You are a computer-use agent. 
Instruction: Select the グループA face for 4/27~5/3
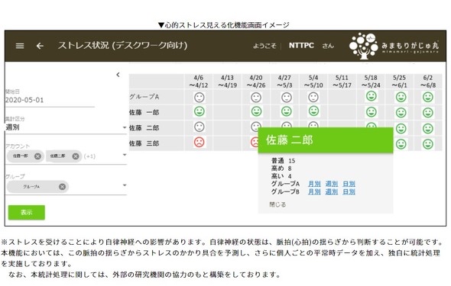pyautogui.click(x=287, y=98)
